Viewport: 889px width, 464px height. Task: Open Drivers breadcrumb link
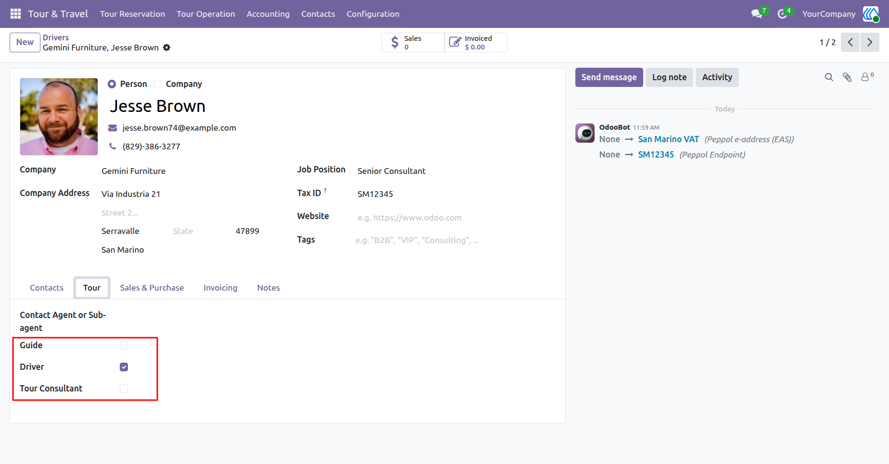(x=56, y=37)
